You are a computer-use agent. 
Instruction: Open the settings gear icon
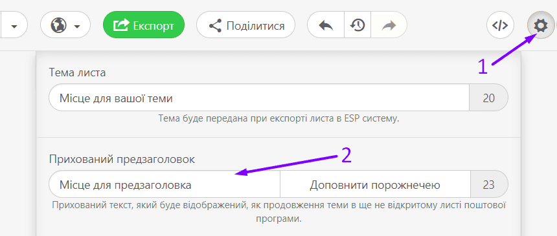tap(541, 25)
